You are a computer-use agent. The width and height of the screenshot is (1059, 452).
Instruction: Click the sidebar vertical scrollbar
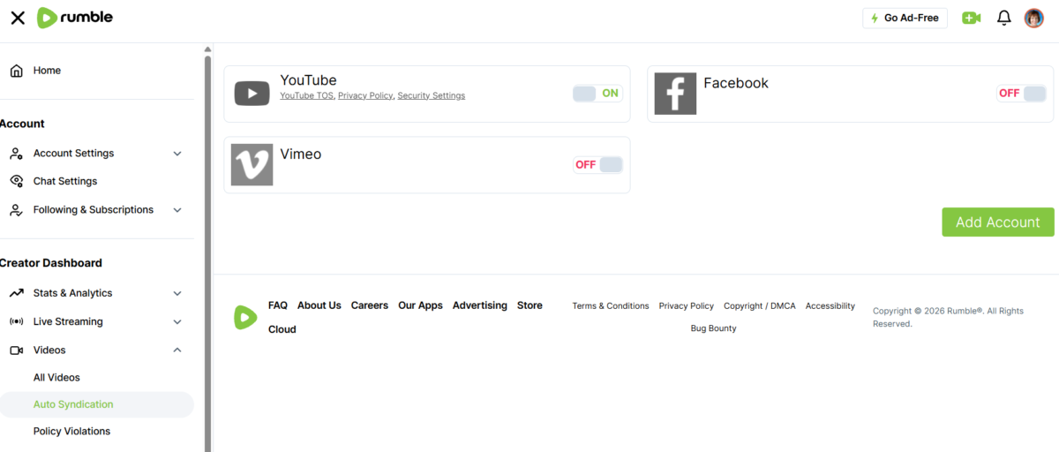tap(208, 252)
